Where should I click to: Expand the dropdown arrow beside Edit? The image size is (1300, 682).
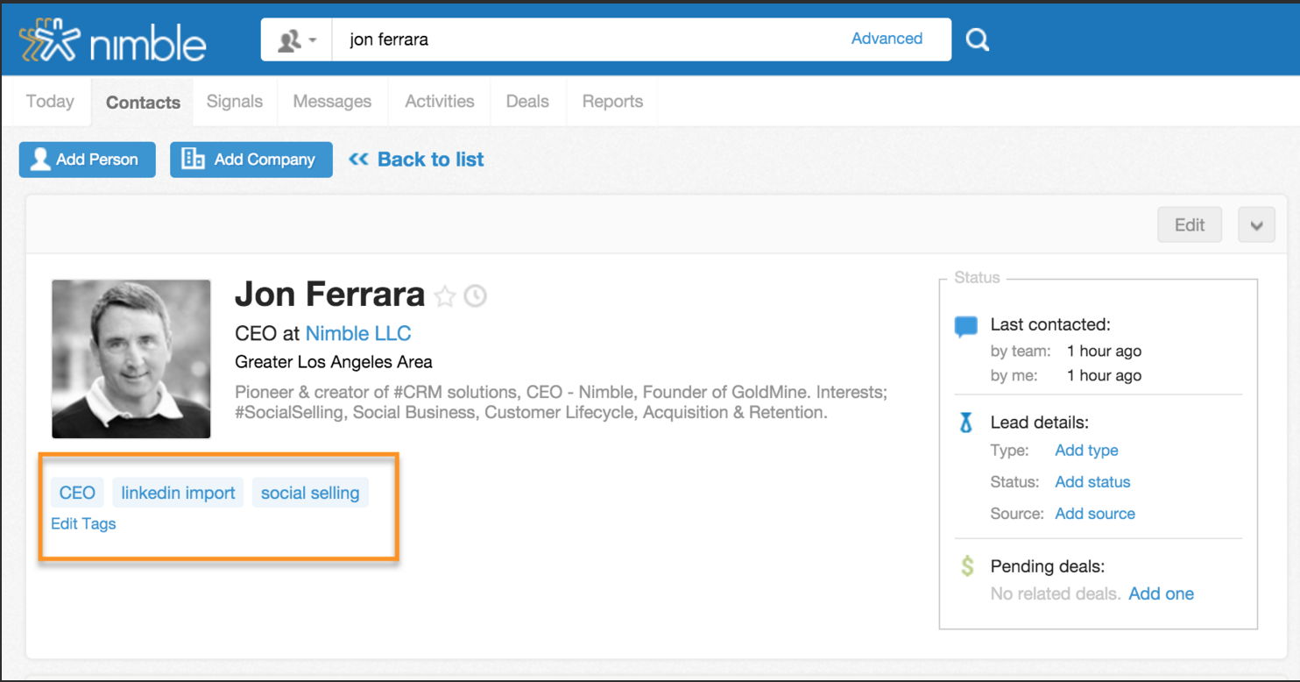(1256, 225)
